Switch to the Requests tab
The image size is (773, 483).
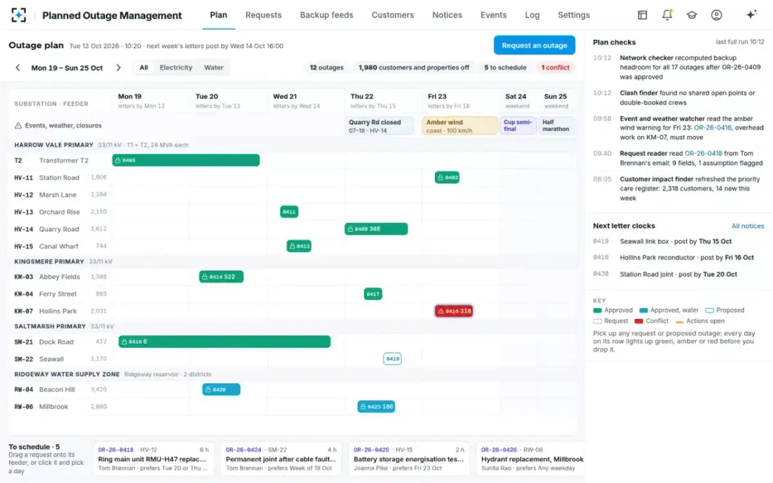[x=263, y=15]
